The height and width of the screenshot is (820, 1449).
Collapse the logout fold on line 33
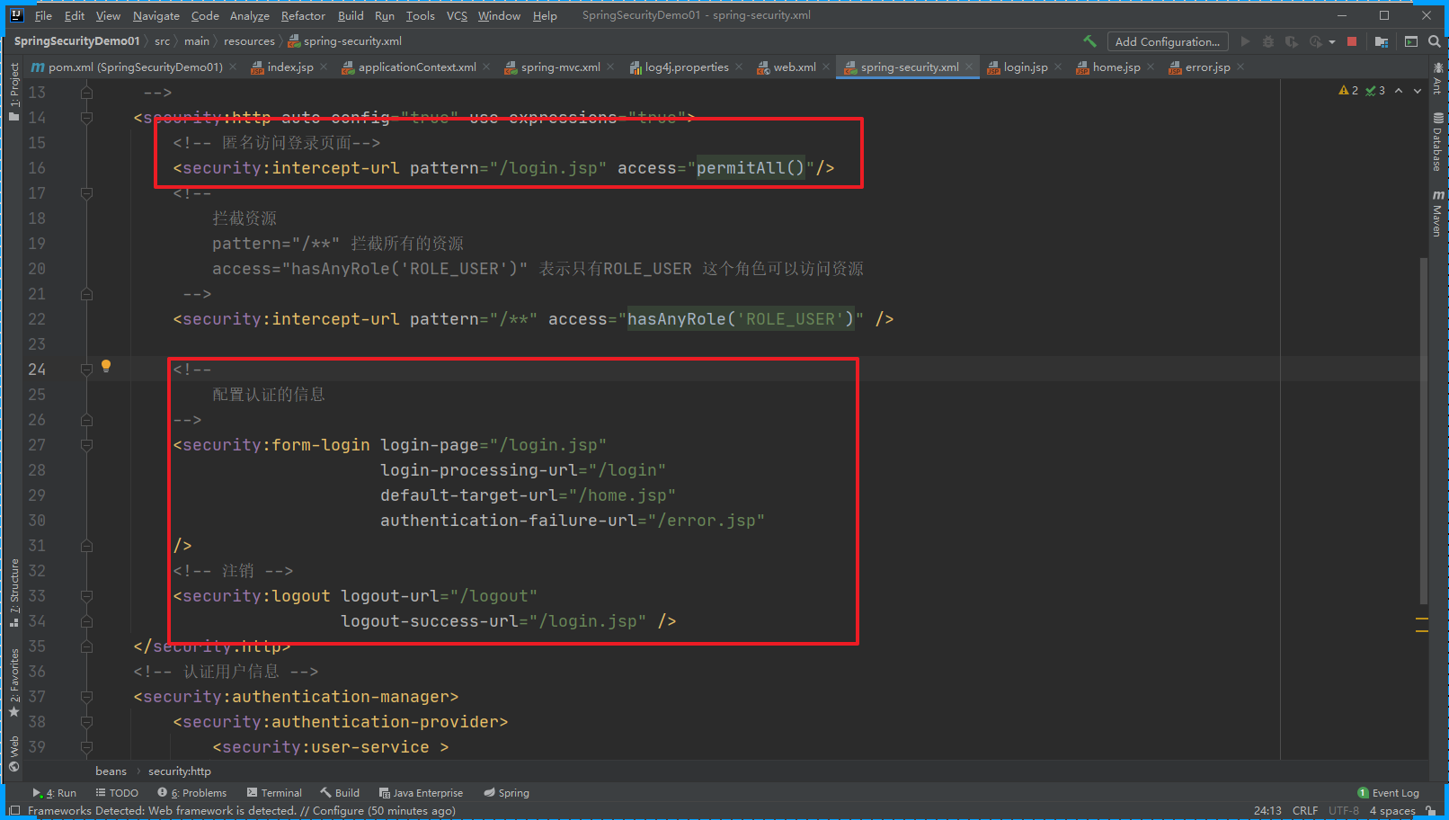pyautogui.click(x=86, y=596)
